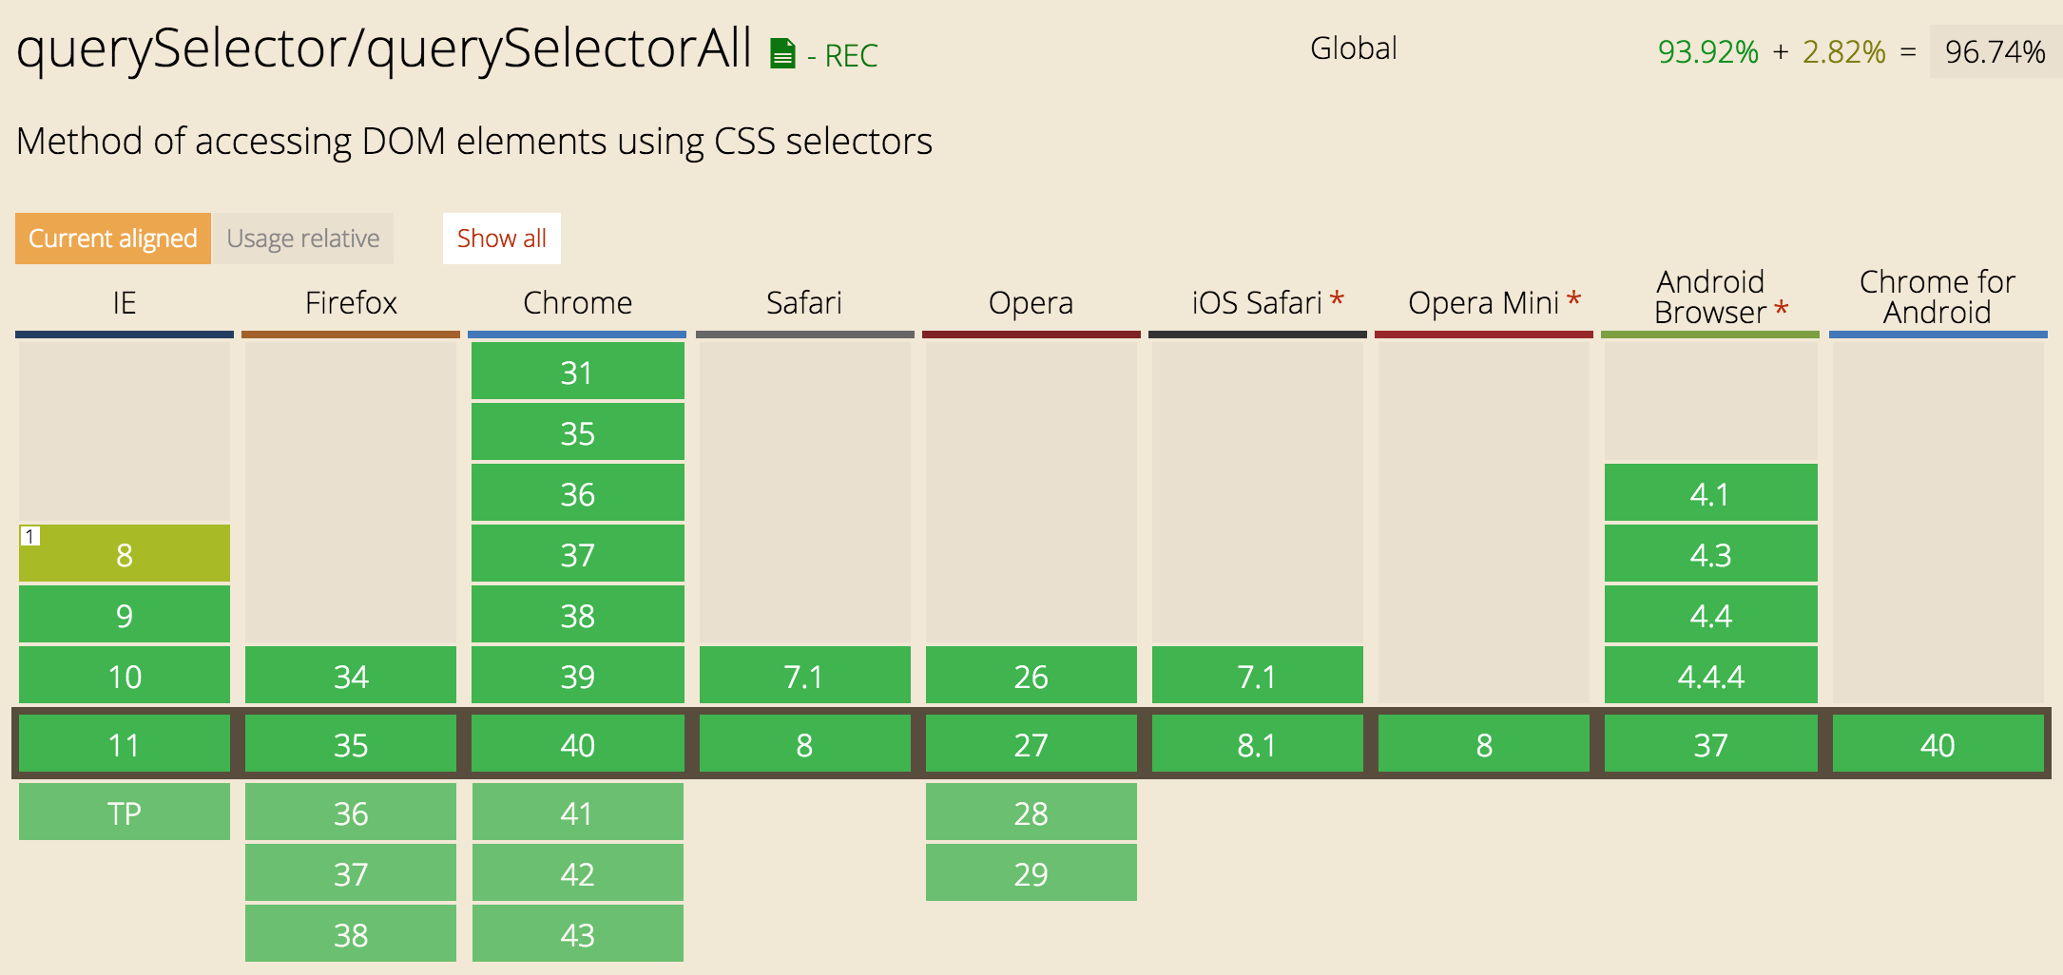Click the asterisk next to Opera Mini
The width and height of the screenshot is (2063, 975).
1573,299
